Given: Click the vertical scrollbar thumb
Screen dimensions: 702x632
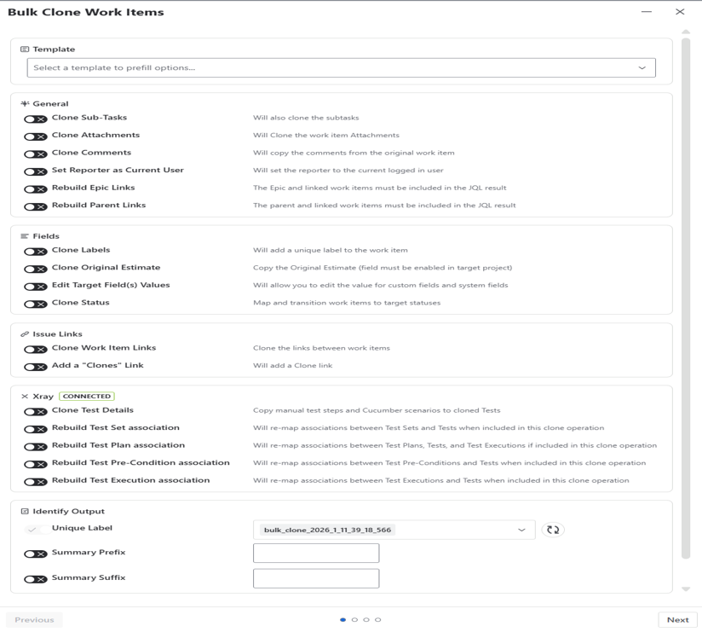Looking at the screenshot, I should [686, 299].
